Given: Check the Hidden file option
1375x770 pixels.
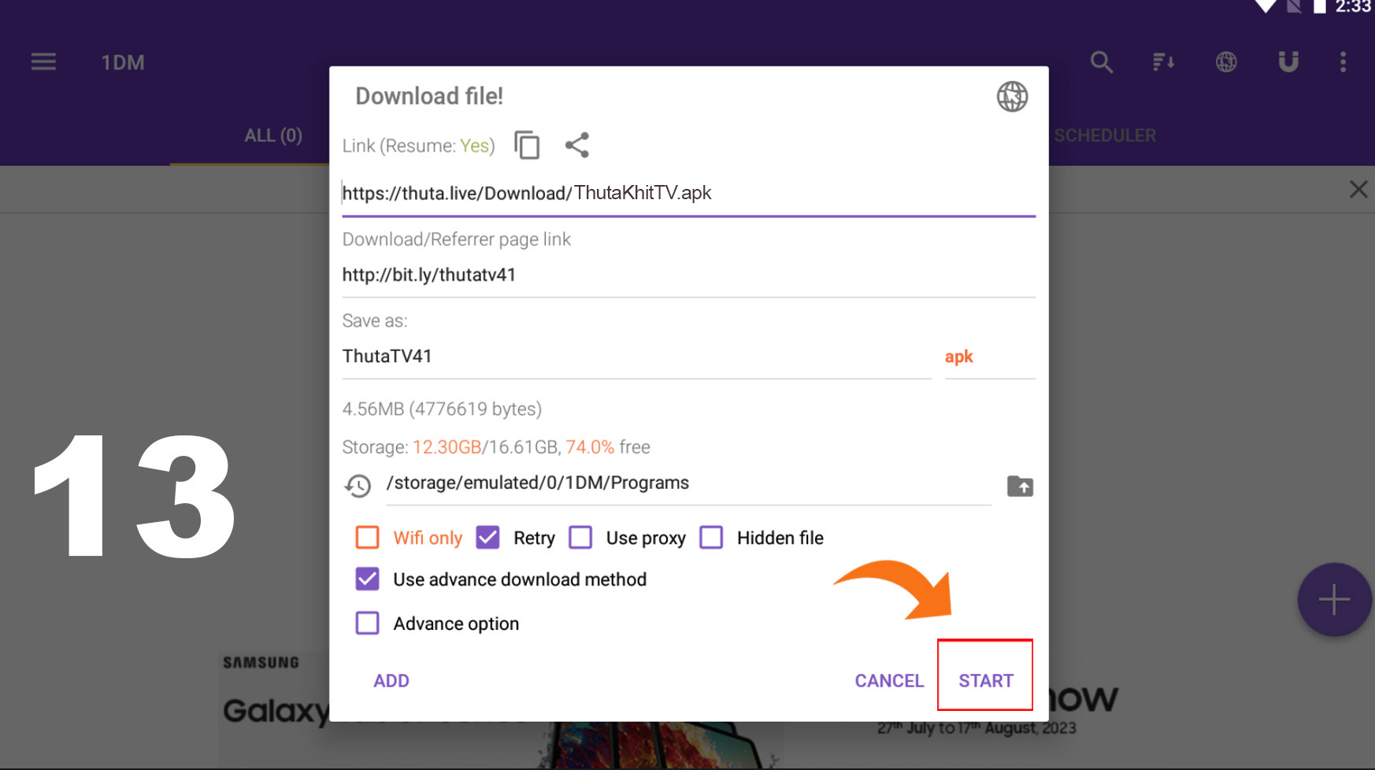Looking at the screenshot, I should [711, 538].
